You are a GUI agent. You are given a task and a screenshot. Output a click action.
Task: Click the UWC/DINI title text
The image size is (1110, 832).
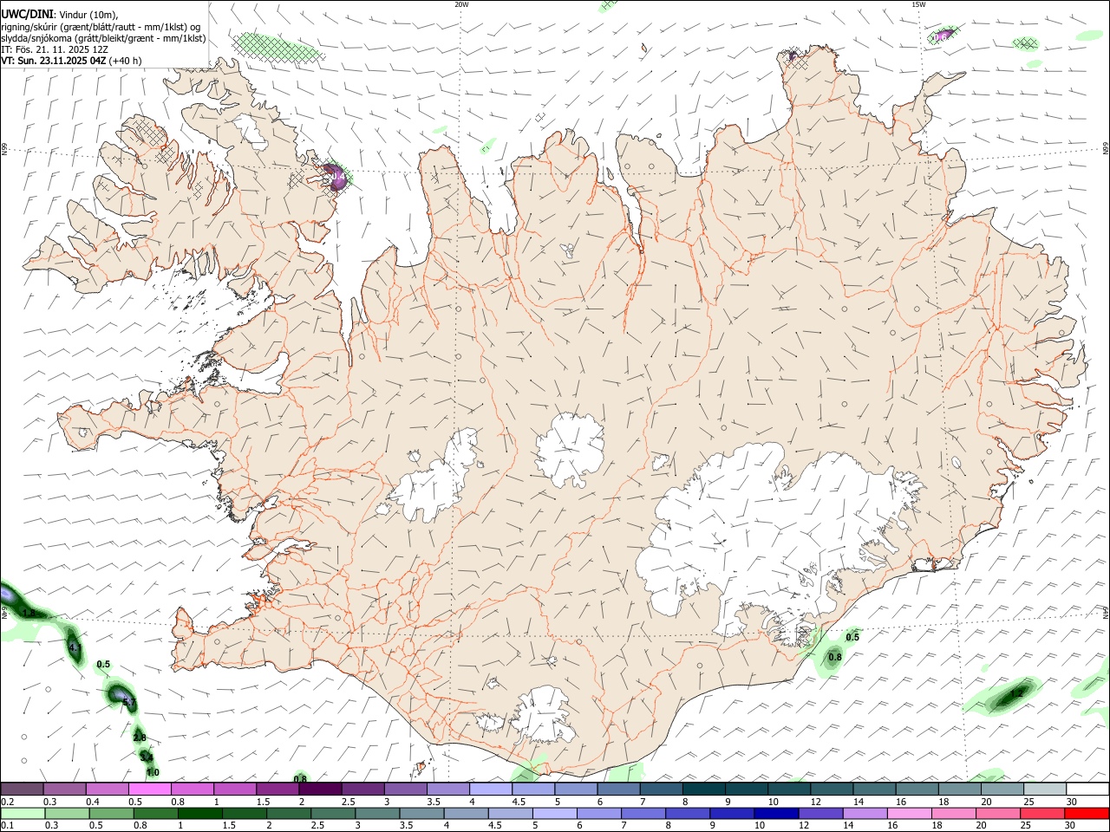point(27,13)
